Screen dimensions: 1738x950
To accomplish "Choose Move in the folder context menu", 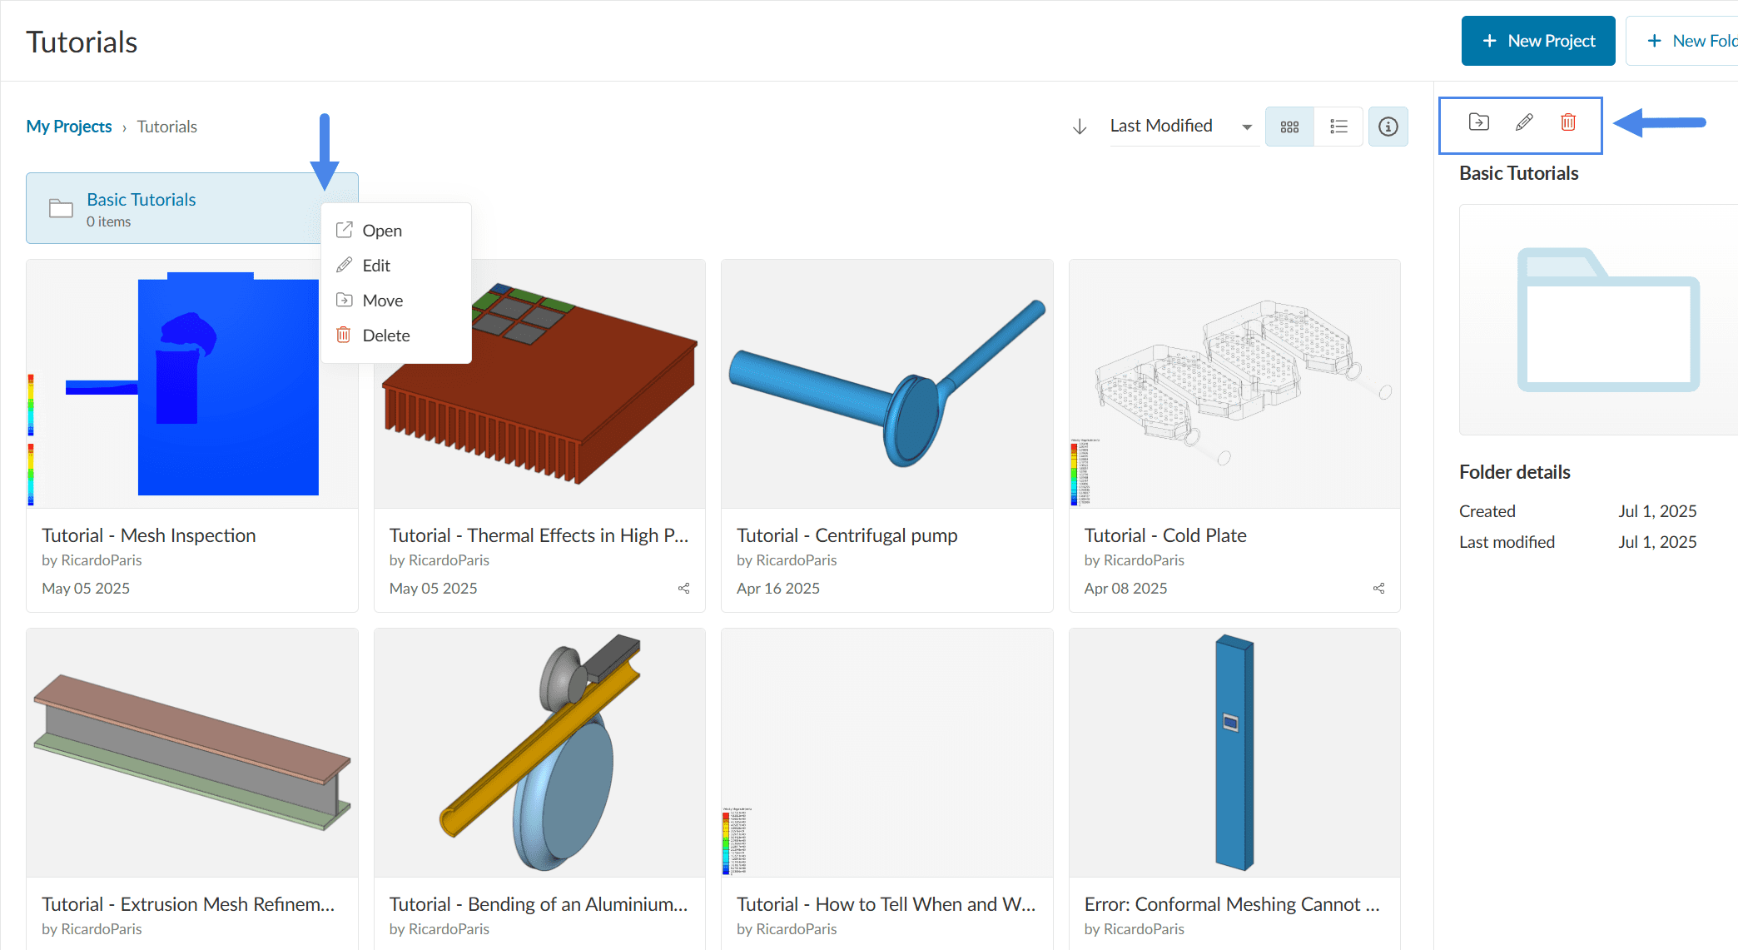I will tap(382, 301).
